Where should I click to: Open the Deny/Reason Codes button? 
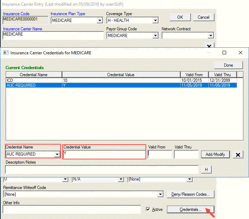[191, 194]
